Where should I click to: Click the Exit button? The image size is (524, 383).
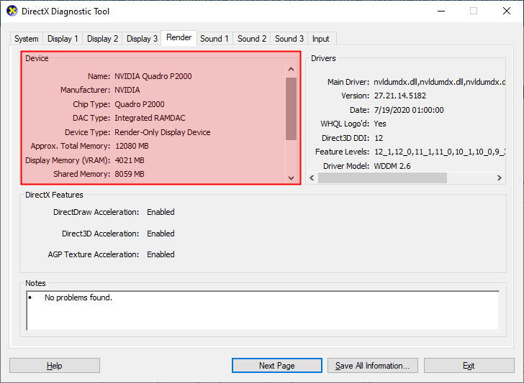pyautogui.click(x=469, y=366)
